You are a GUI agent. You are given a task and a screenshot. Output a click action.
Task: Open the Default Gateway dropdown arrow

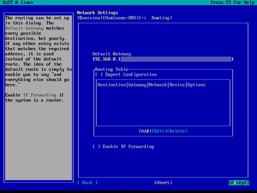click(x=232, y=59)
